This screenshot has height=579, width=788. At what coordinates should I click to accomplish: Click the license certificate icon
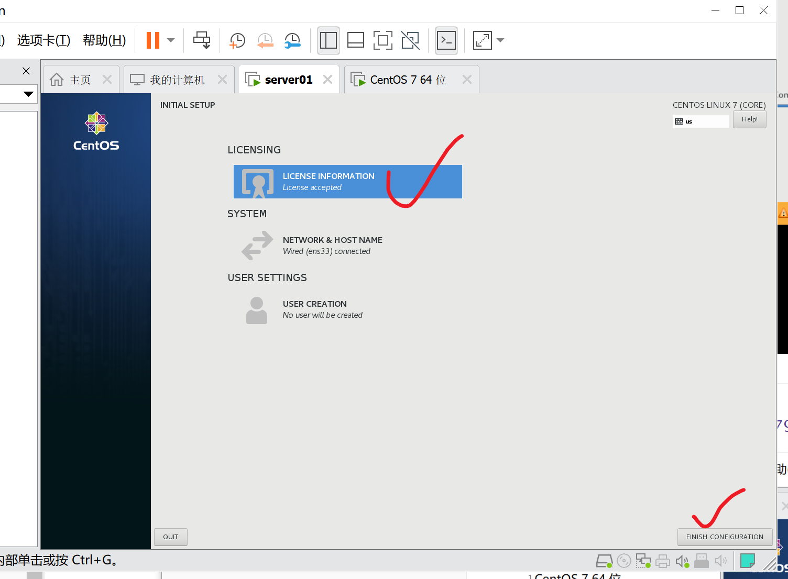pos(258,183)
